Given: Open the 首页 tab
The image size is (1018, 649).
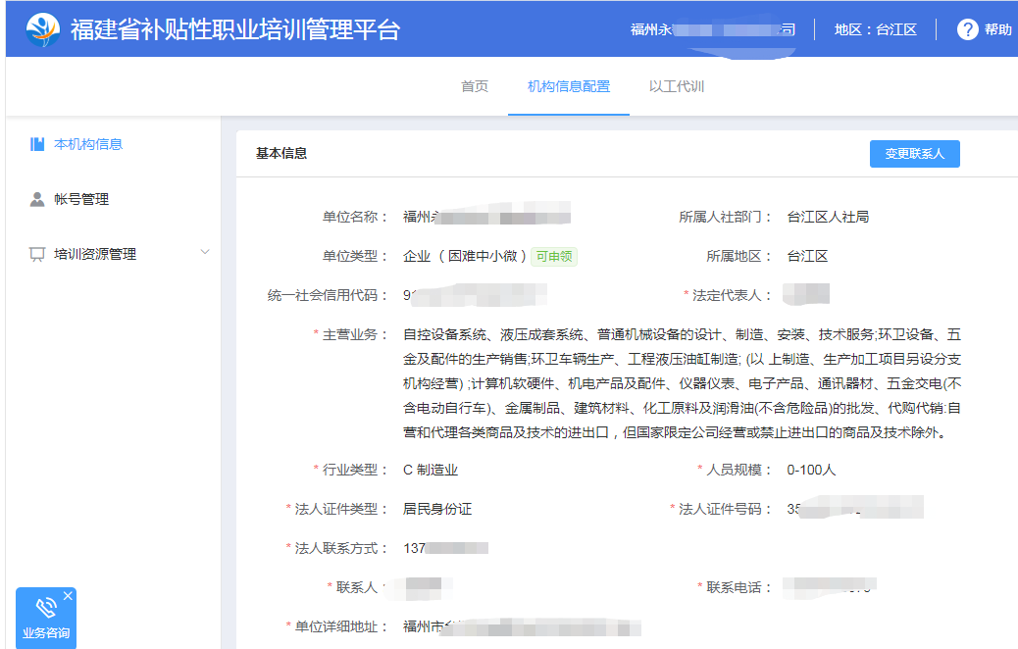Looking at the screenshot, I should pyautogui.click(x=475, y=86).
